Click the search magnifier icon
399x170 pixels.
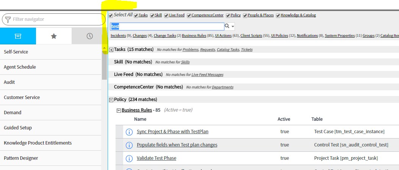[x=227, y=26]
